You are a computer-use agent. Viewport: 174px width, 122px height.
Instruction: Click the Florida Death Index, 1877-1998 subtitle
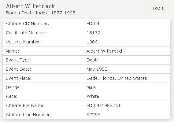click(40, 13)
